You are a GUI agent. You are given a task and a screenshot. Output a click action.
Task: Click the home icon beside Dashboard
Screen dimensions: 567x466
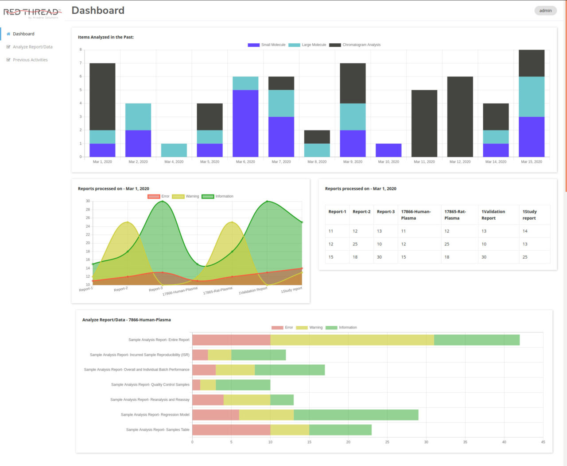pos(8,34)
